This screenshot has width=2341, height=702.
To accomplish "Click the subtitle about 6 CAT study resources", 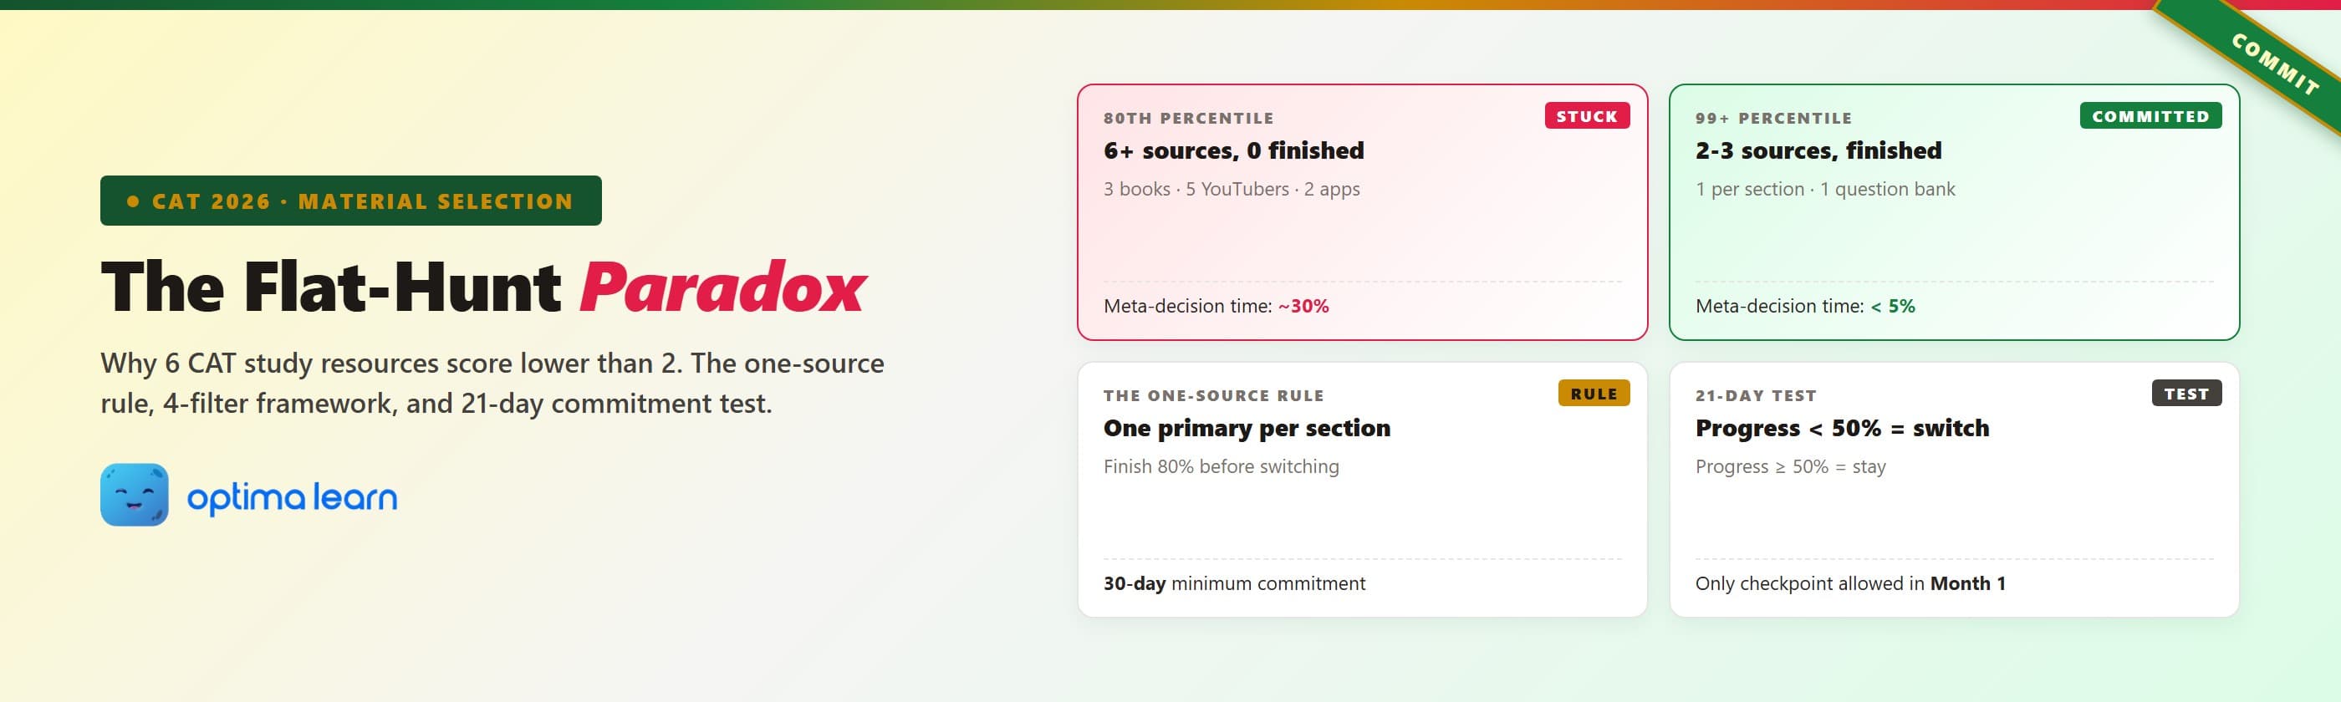I will 492,382.
